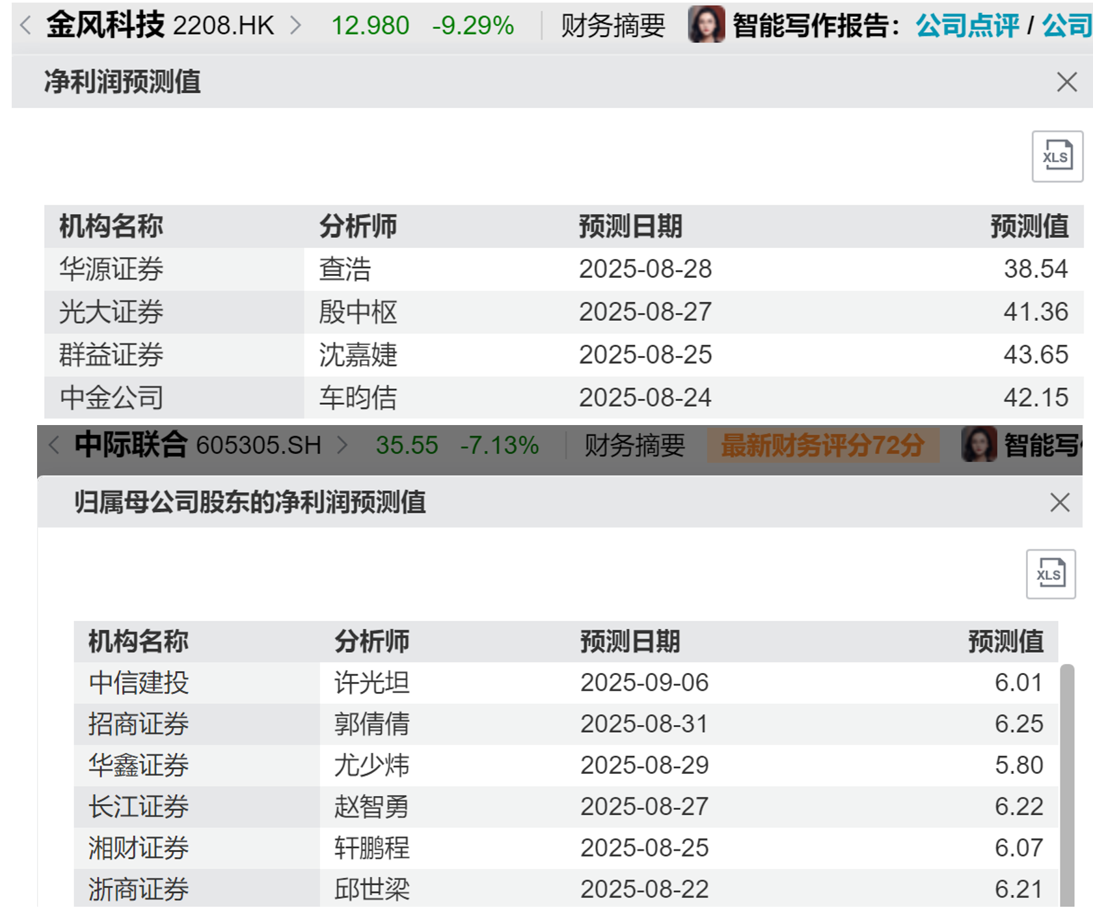Open 财务摘要 for 金风科技

[613, 26]
